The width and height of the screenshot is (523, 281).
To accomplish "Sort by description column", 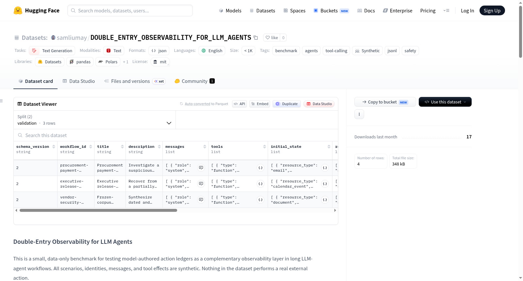I will [159, 147].
